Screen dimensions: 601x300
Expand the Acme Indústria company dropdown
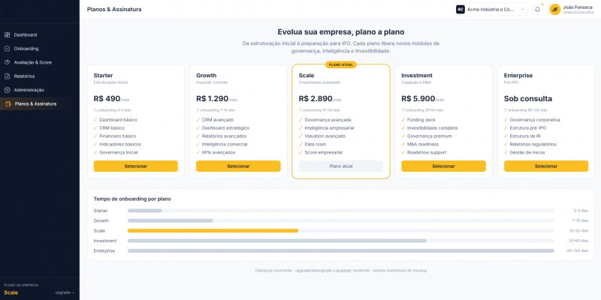(x=490, y=10)
